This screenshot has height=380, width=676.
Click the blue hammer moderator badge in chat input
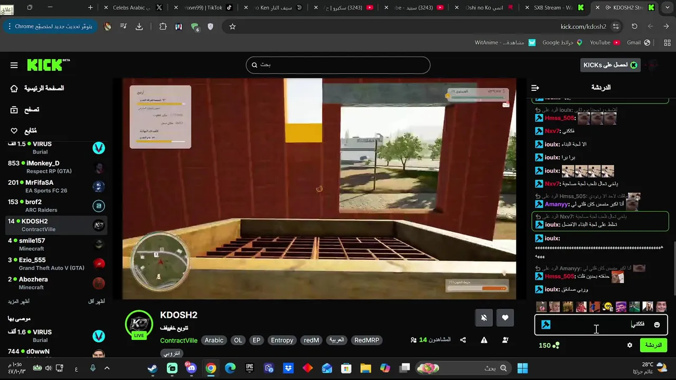pyautogui.click(x=546, y=325)
